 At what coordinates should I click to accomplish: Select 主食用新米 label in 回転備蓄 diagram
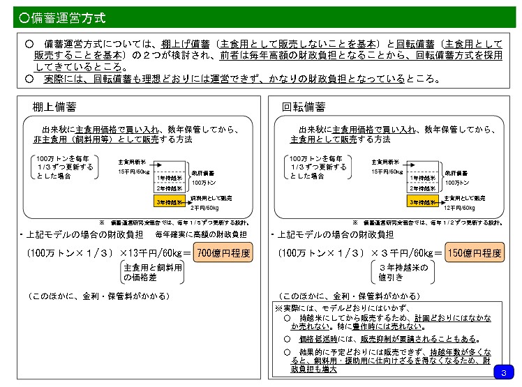pyautogui.click(x=385, y=162)
